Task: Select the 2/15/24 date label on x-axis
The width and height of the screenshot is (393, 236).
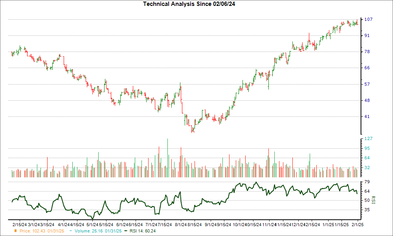Action: click(x=19, y=224)
